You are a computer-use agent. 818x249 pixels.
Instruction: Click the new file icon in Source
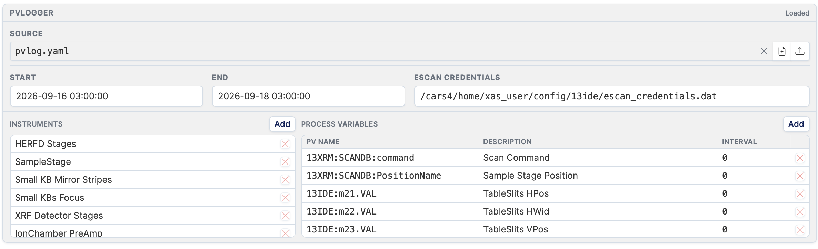coord(782,51)
